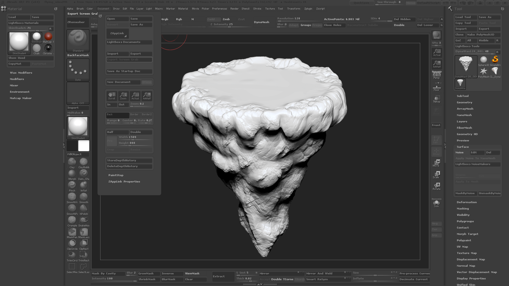Click the Zoom icon in Document panel
The height and width of the screenshot is (286, 509).
[x=123, y=96]
